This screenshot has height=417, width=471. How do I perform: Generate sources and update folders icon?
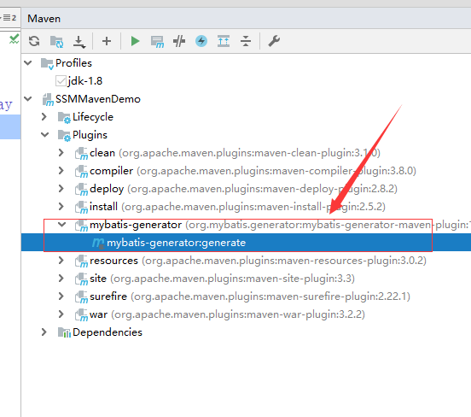tap(56, 41)
